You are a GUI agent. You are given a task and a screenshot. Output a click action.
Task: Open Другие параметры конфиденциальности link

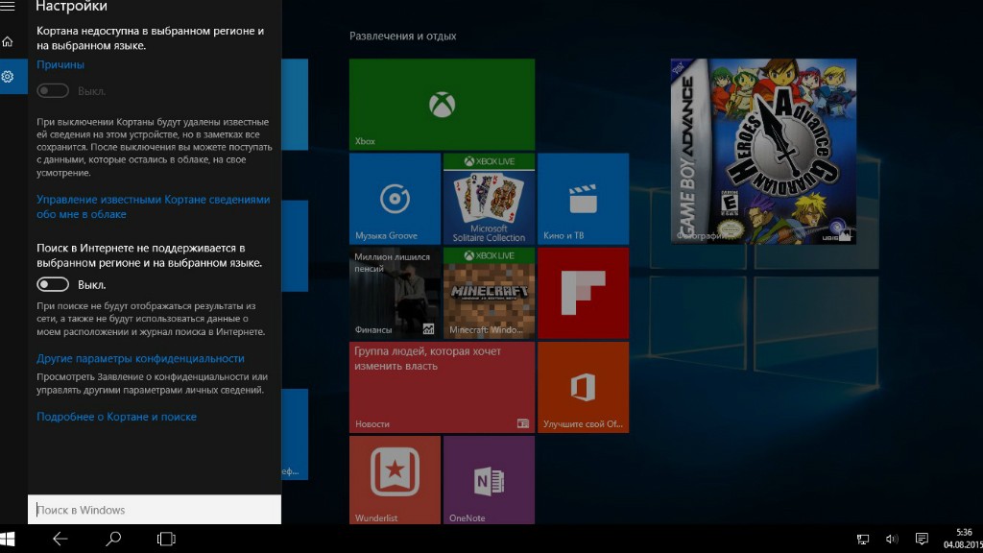click(140, 359)
